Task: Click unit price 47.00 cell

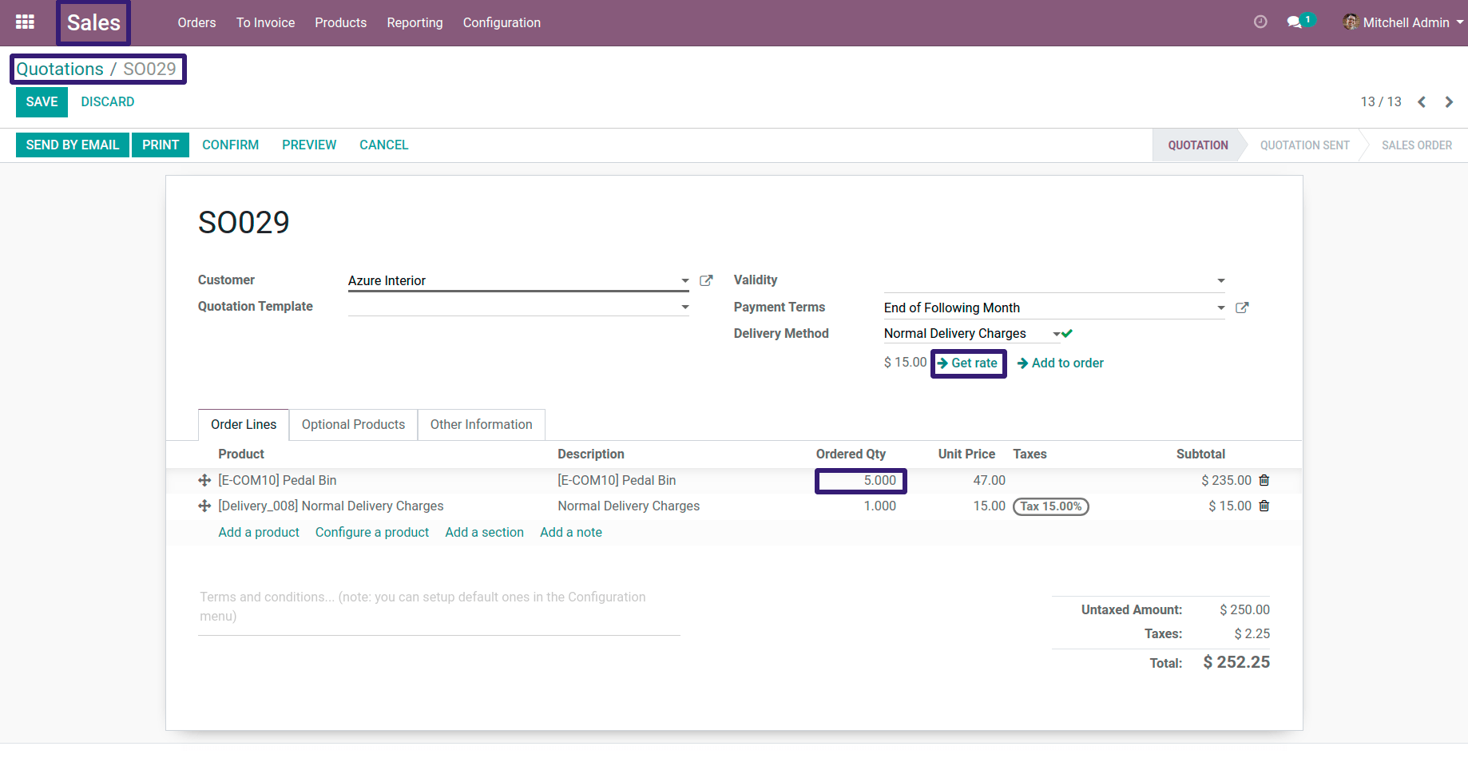Action: pos(989,480)
